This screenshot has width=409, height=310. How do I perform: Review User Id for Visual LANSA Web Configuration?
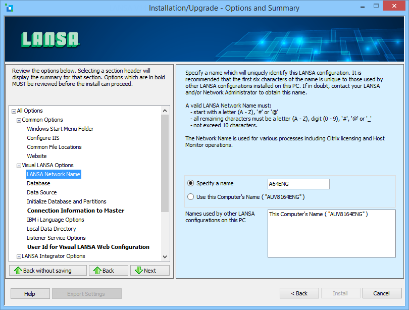[x=88, y=247]
